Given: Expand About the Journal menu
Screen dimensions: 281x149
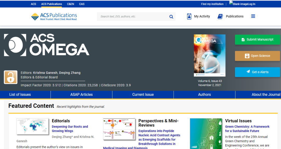Looking at the screenshot, I should pyautogui.click(x=266, y=94).
